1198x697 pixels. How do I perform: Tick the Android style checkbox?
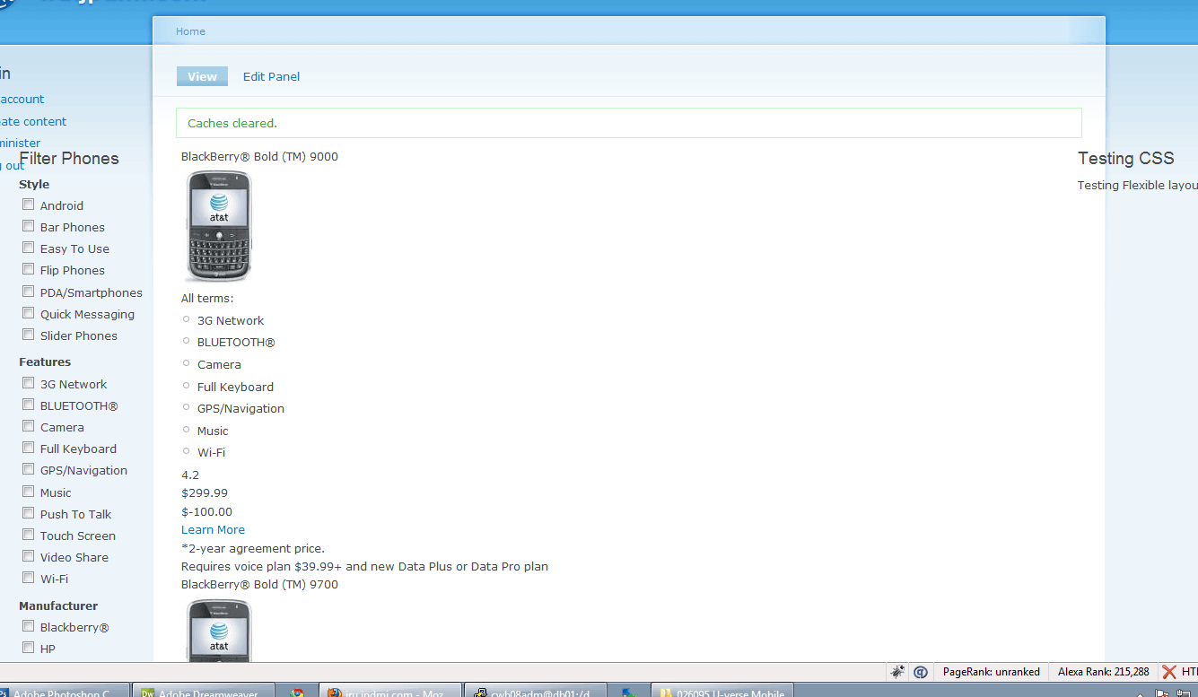(x=29, y=205)
